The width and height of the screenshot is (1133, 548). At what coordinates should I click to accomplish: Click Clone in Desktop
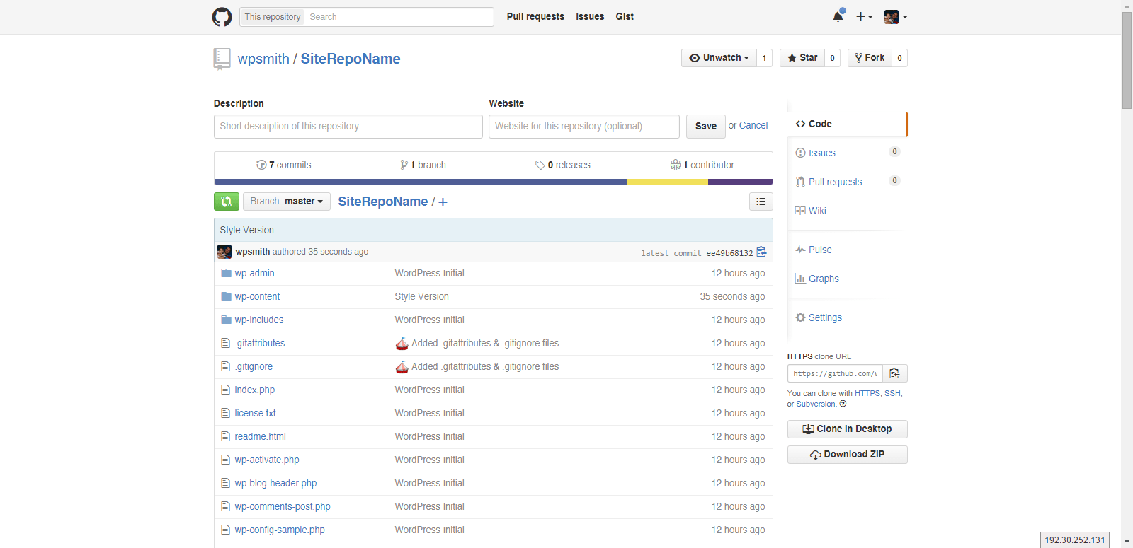[847, 429]
